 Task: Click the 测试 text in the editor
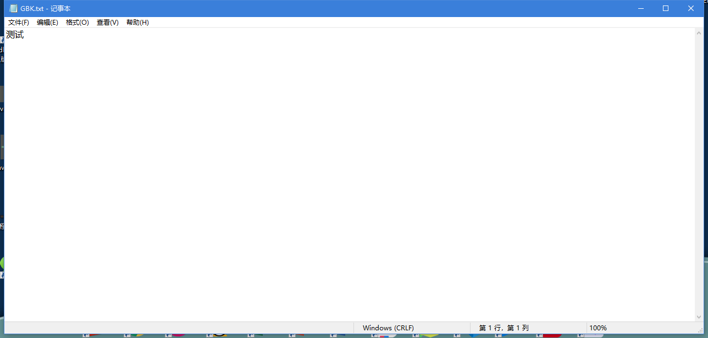click(x=15, y=35)
